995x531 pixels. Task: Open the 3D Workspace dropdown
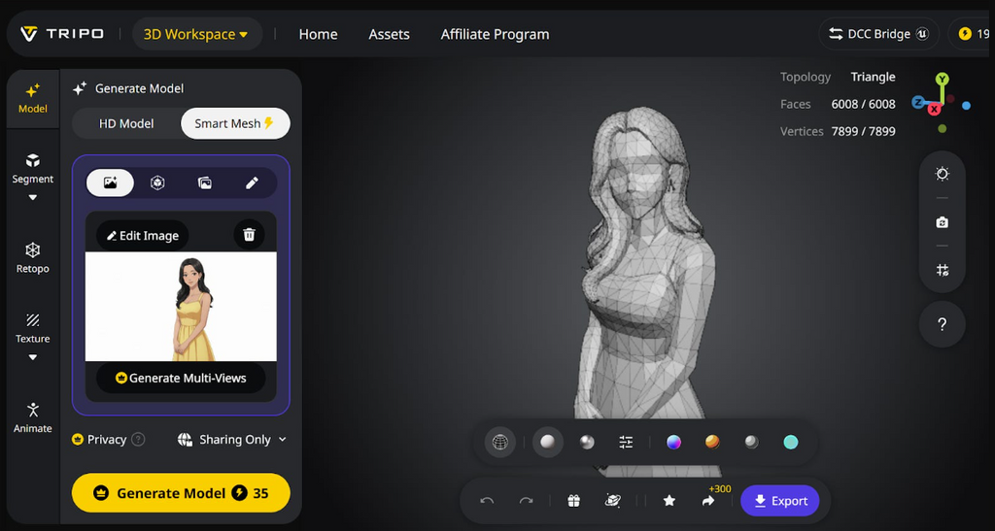click(x=196, y=34)
